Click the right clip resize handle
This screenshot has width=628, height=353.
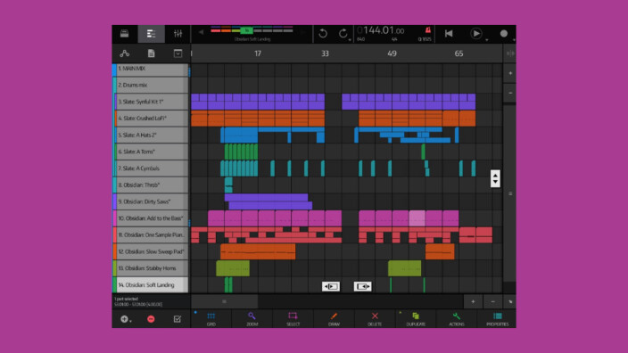click(x=362, y=286)
